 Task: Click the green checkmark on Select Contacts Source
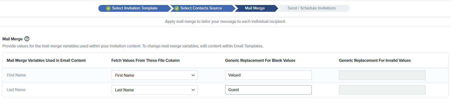click(x=177, y=8)
